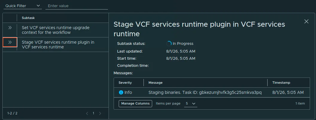
Task: Click the 'Staging binaries. Task ID' message cell
Action: pos(205,92)
